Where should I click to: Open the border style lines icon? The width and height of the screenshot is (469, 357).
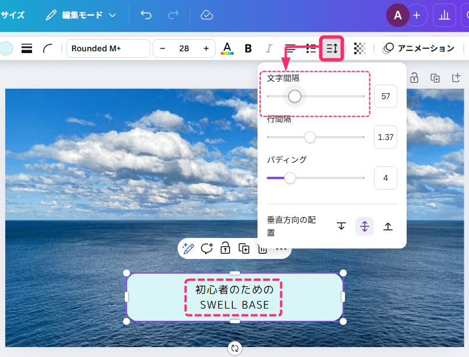[27, 48]
